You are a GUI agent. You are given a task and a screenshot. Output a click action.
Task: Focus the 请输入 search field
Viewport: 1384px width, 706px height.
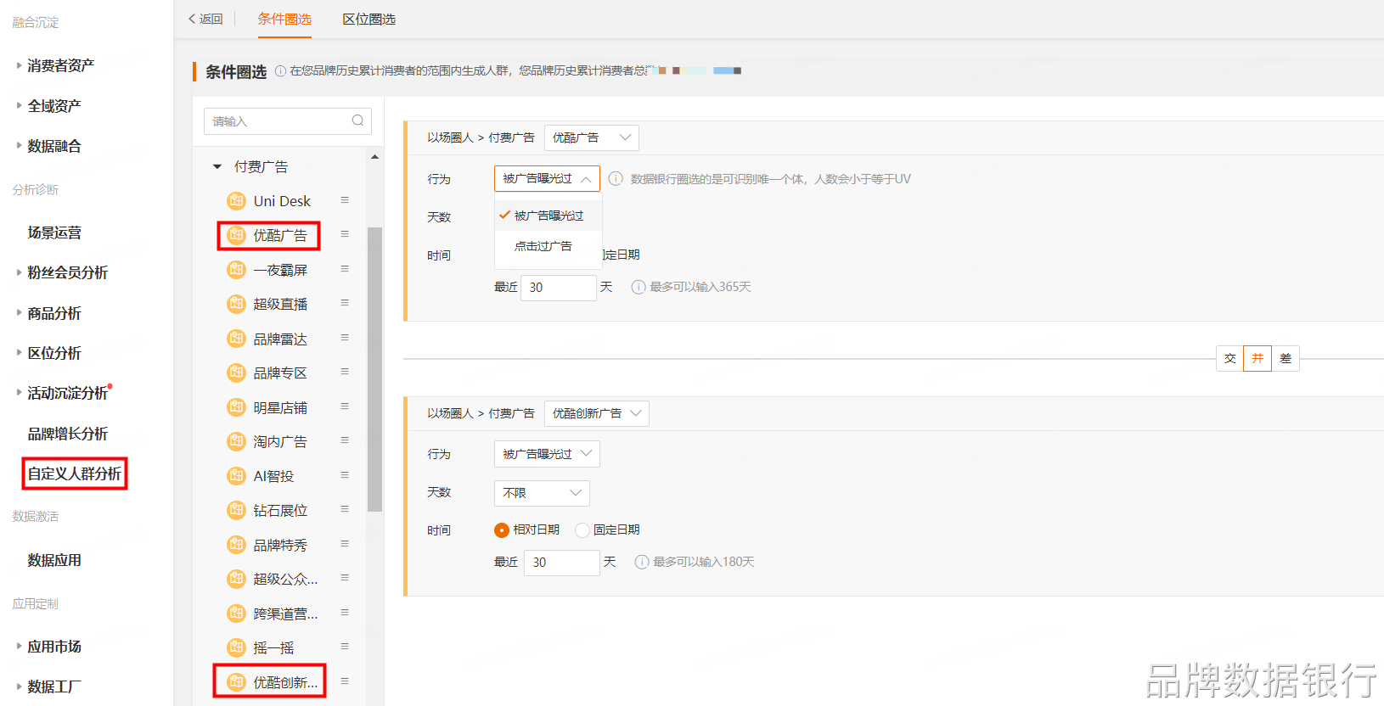287,121
